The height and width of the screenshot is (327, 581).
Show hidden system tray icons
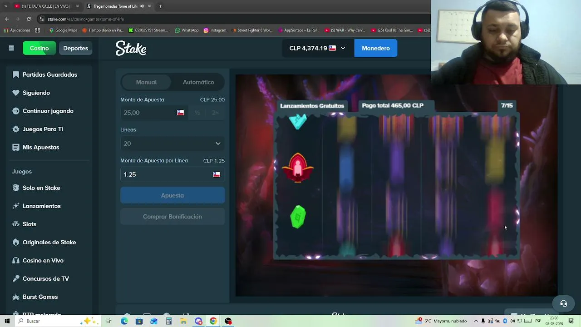476,321
